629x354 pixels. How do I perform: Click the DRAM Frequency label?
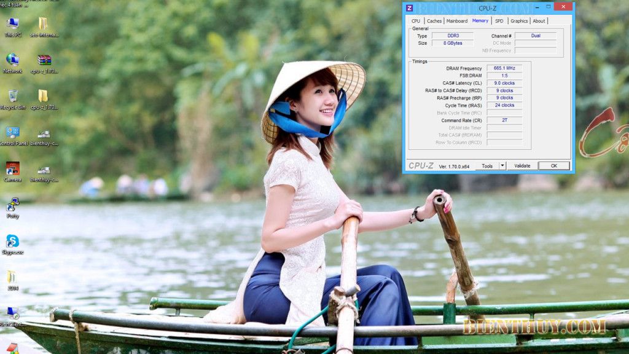coord(464,69)
